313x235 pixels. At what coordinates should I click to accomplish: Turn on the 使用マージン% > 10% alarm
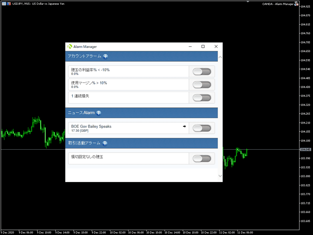201,85
